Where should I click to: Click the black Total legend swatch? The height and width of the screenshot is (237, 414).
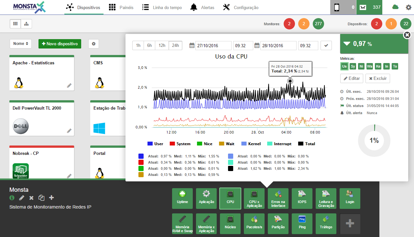[301, 144]
